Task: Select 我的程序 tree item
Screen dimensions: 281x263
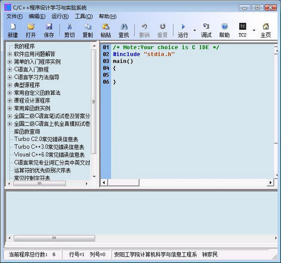Action: coord(24,46)
